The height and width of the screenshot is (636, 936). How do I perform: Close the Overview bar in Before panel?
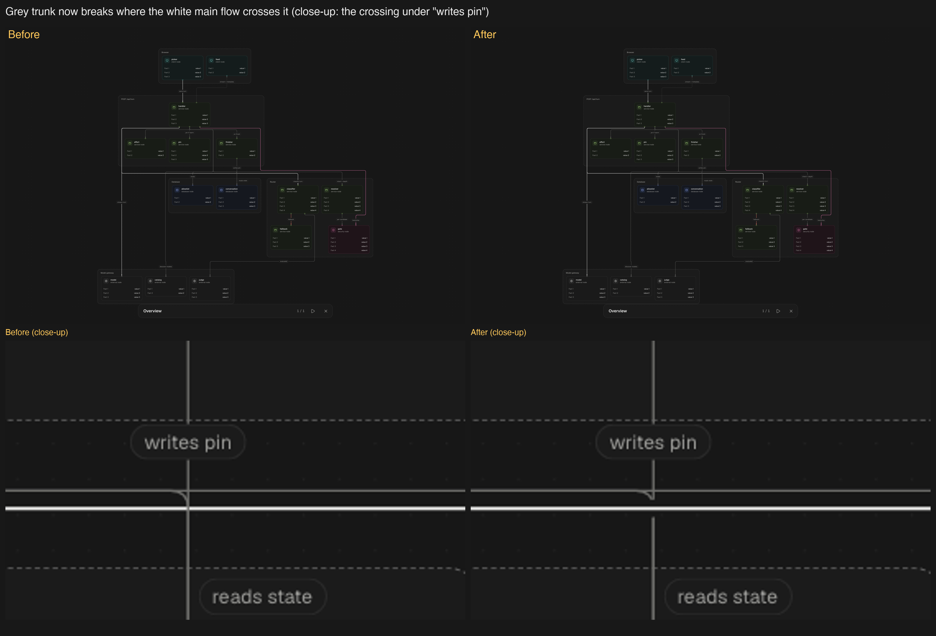coord(326,311)
